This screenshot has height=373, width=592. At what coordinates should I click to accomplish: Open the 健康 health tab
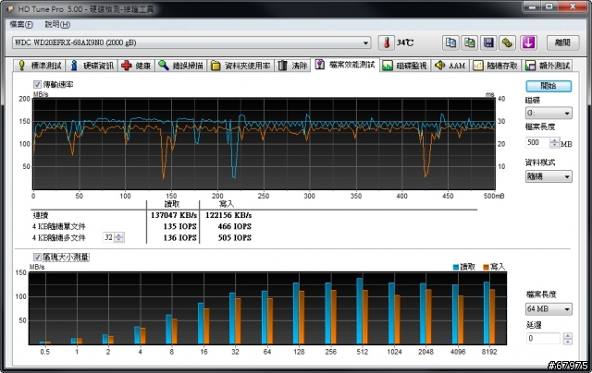pos(136,66)
